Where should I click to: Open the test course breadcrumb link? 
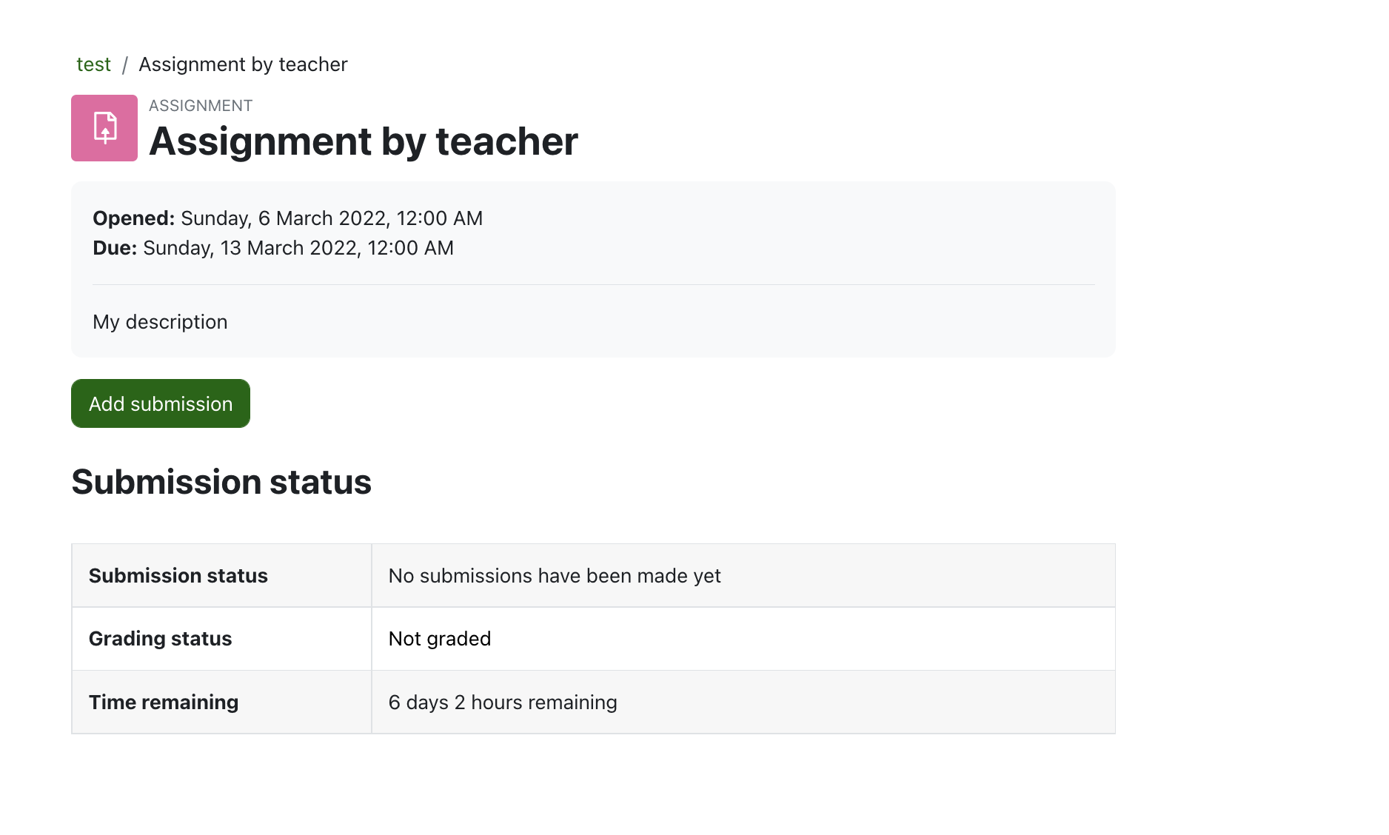93,64
